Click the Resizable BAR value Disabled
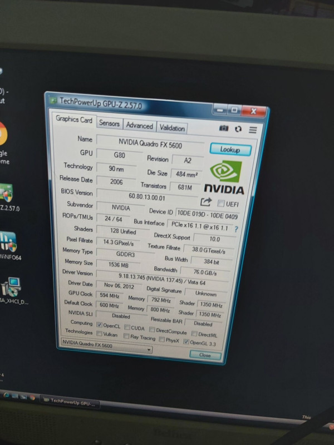This screenshot has width=334, height=445. (203, 323)
